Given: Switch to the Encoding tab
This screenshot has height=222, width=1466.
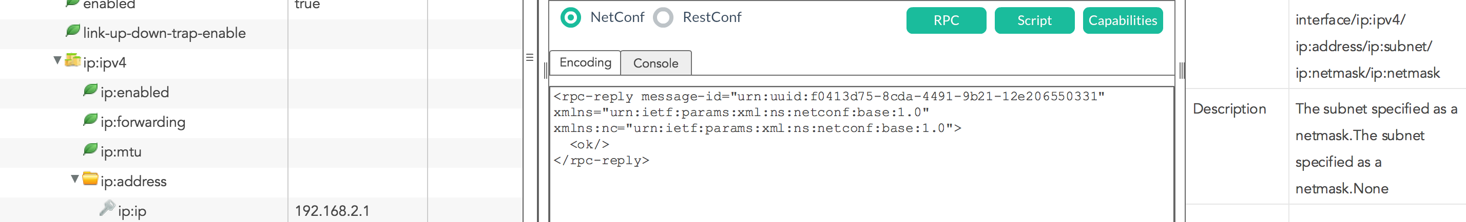Looking at the screenshot, I should 585,62.
